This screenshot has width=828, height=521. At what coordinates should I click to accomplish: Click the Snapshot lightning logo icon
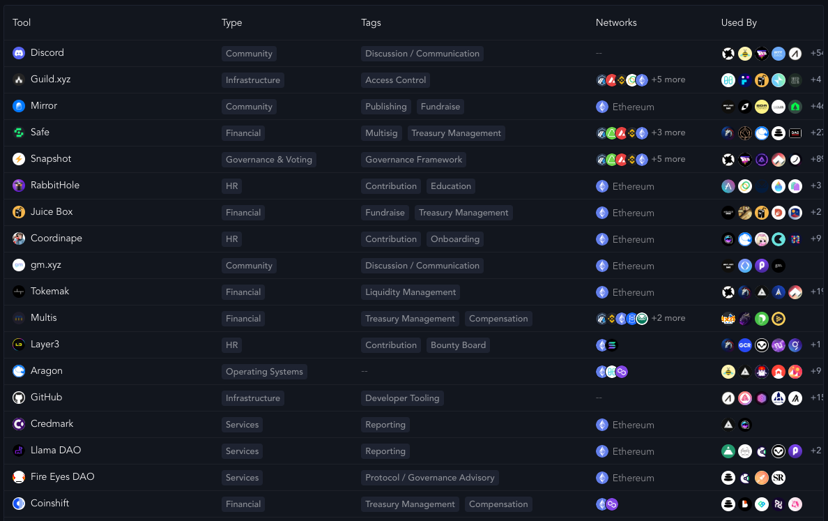pyautogui.click(x=19, y=159)
